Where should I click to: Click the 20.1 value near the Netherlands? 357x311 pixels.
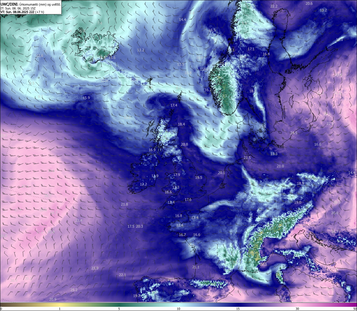click(x=221, y=173)
